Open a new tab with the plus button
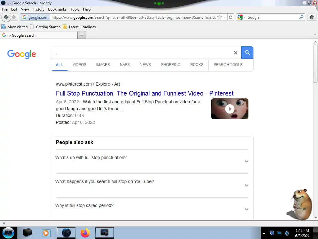Screen dimensions: 318x239 [x=82, y=35]
